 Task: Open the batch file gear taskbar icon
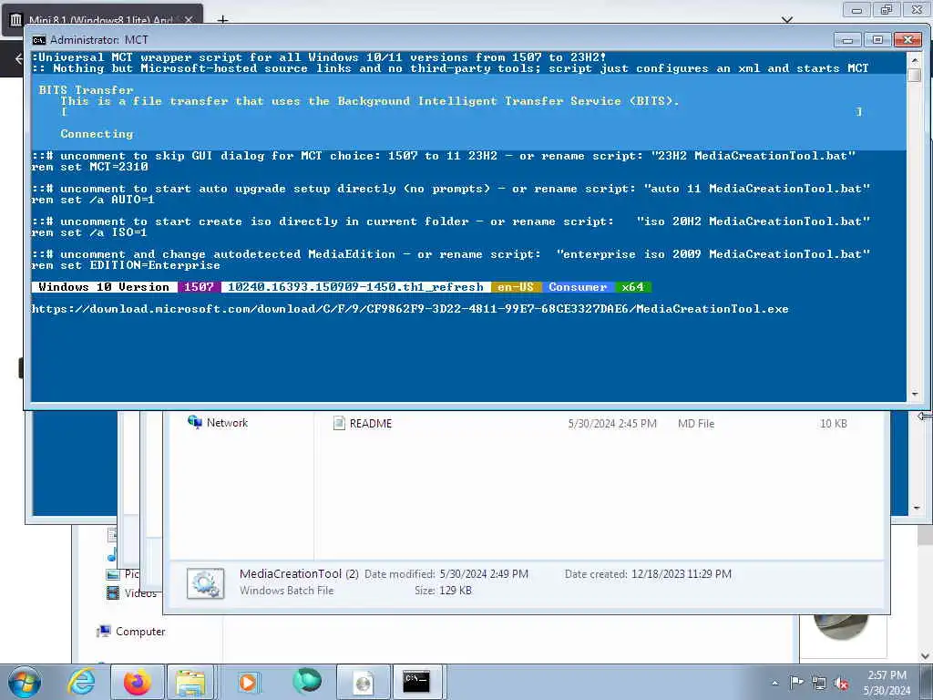pos(364,682)
